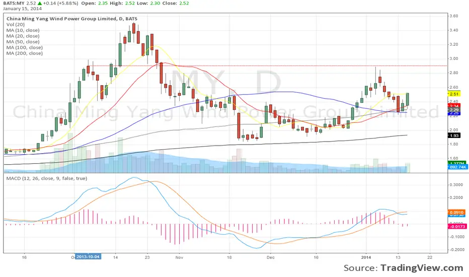This screenshot has width=469, height=277.
Task: Click the BATS:MY ticker symbol text
Action: click(x=14, y=4)
